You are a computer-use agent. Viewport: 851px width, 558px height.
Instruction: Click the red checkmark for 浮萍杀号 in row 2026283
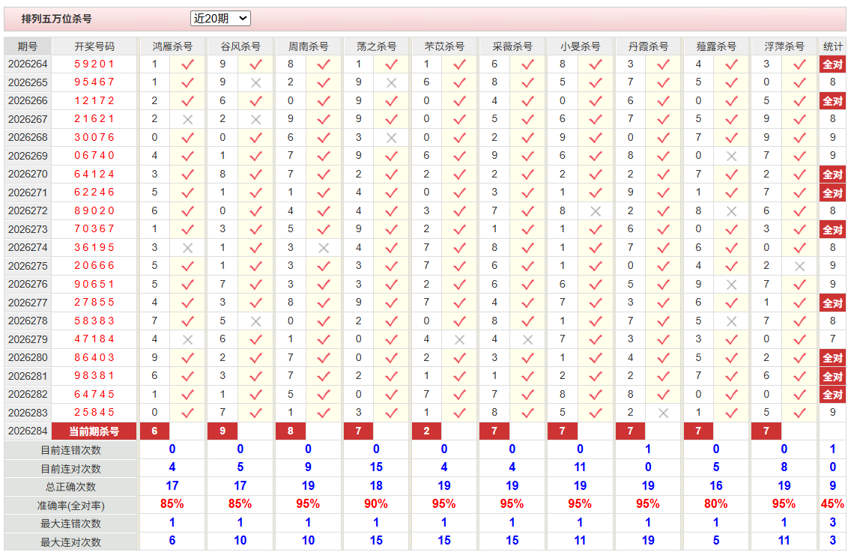coord(799,413)
